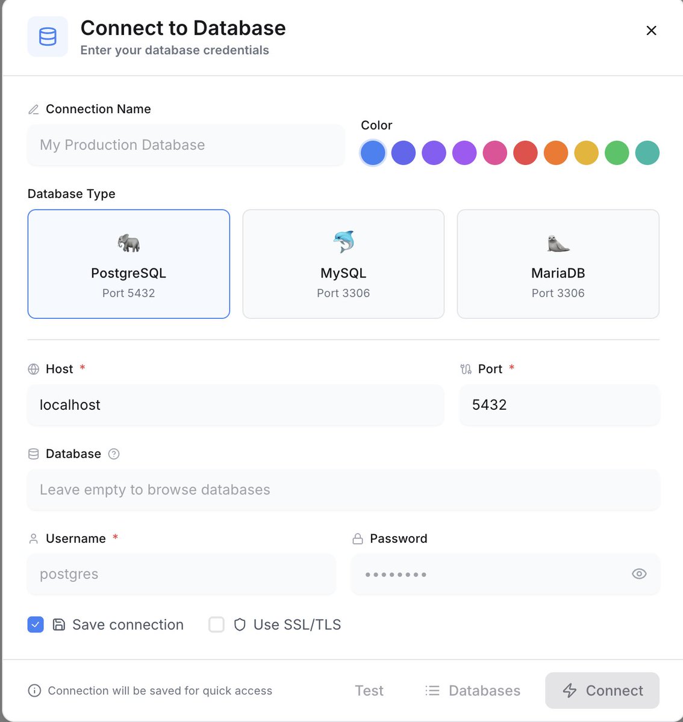The image size is (683, 722).
Task: Click the MariaDB seal icon
Action: pos(558,243)
